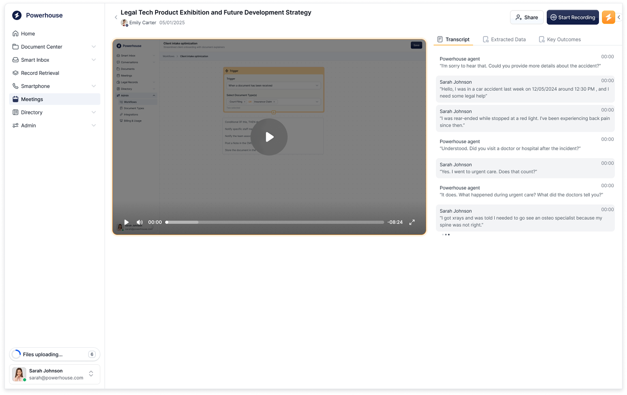This screenshot has width=627, height=395.
Task: Click the files uploading spinner icon
Action: [x=17, y=354]
